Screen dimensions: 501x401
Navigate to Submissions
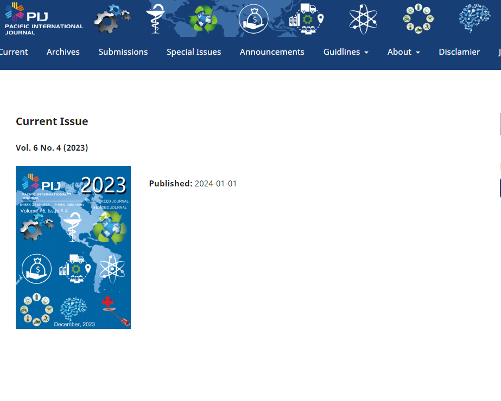(x=123, y=52)
